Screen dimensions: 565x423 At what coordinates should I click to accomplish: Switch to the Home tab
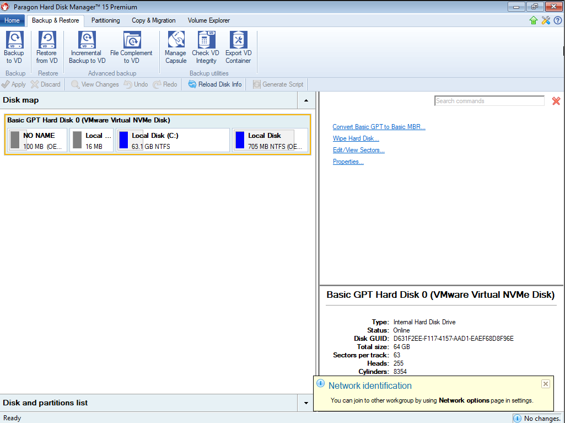[x=12, y=20]
